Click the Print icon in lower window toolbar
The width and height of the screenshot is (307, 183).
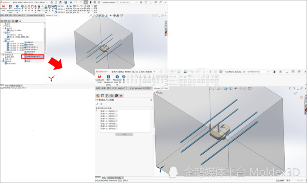pos(185,72)
